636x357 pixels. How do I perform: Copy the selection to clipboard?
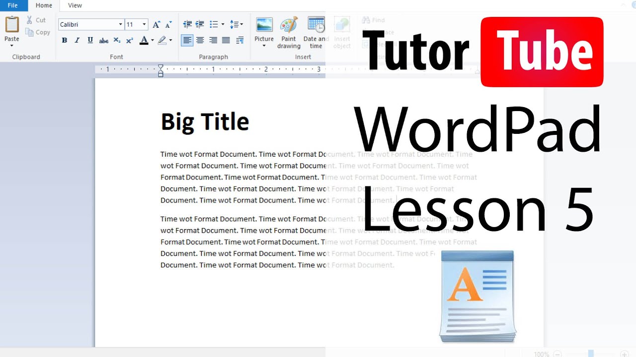click(38, 32)
